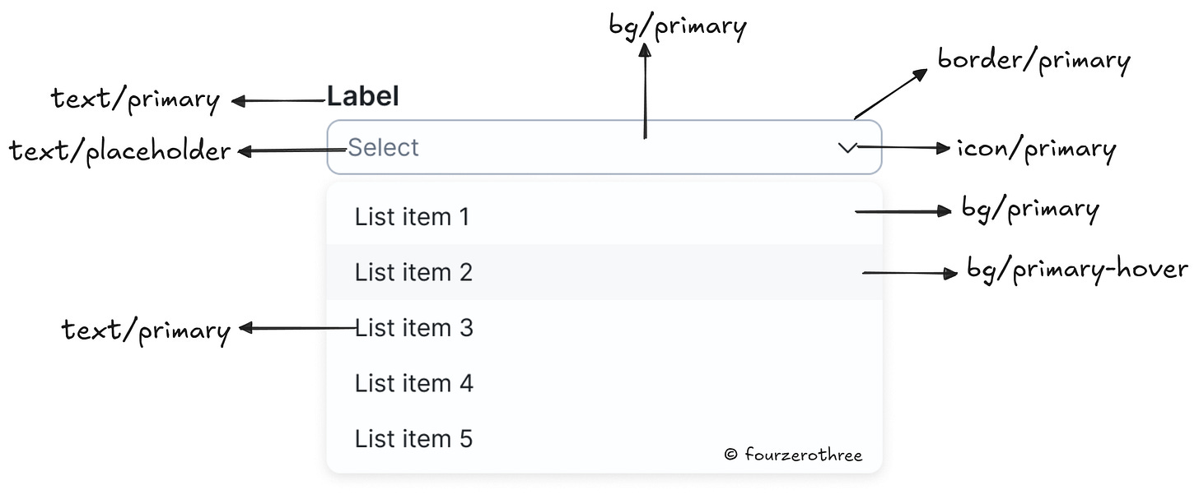1199x499 pixels.
Task: Select List item 5 at list bottom
Action: (413, 438)
